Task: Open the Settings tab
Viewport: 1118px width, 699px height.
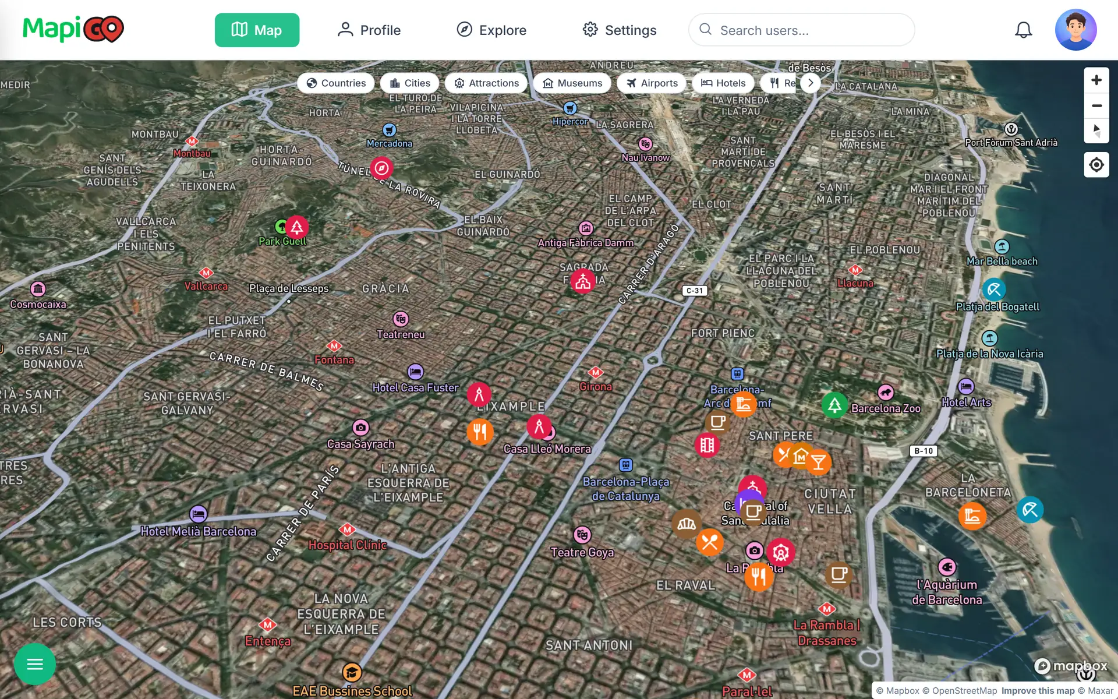Action: pos(620,30)
